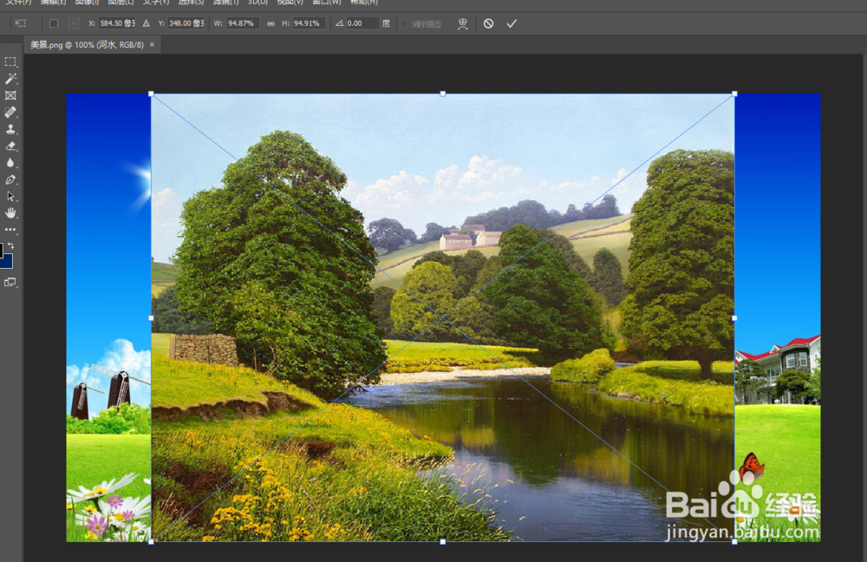Open the 窗口(W) window menu
The image size is (867, 562).
(326, 3)
